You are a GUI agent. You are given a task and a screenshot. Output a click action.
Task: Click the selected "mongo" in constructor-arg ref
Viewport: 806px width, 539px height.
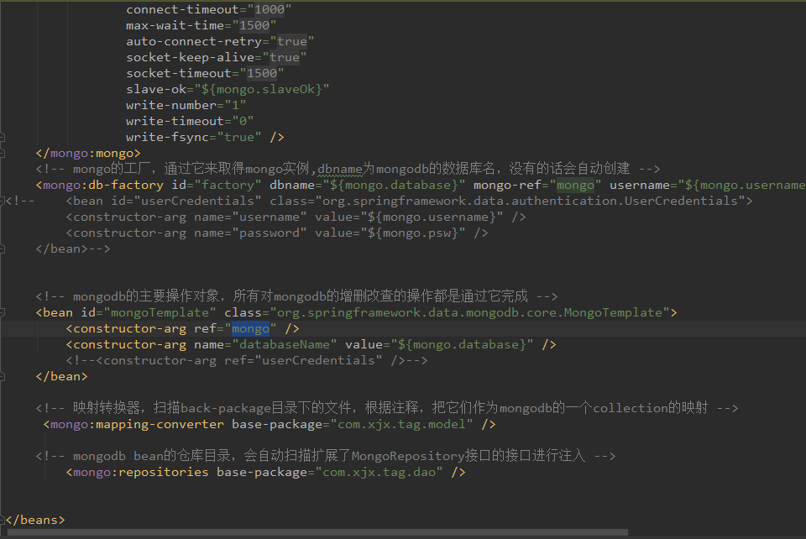tap(250, 328)
